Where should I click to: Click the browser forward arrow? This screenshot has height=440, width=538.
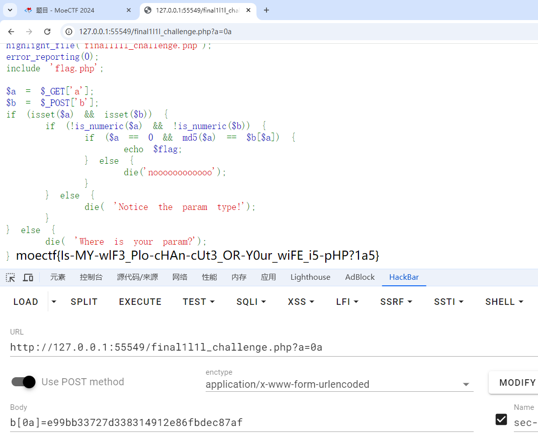tap(29, 32)
